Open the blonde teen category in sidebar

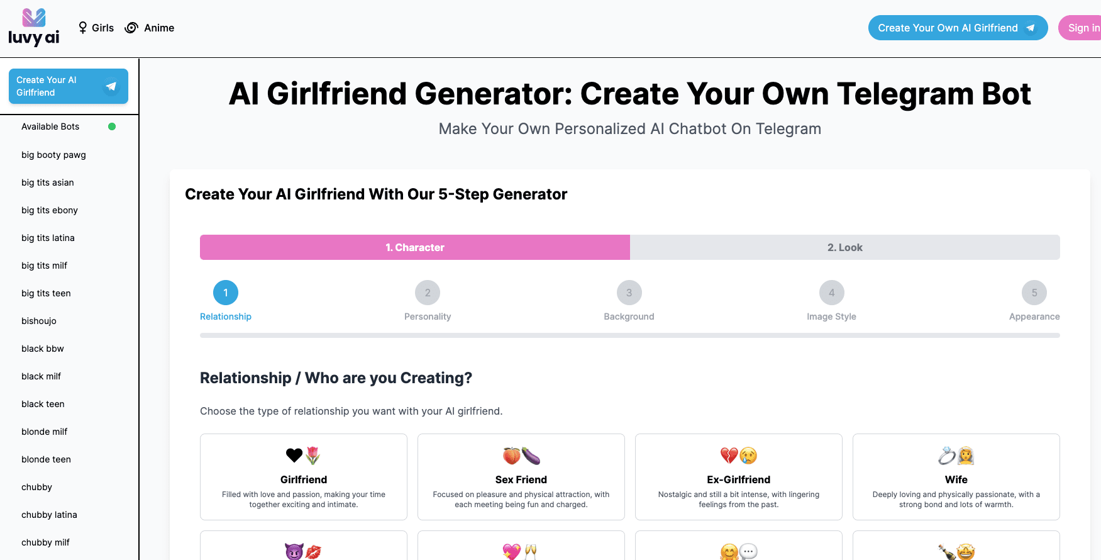(46, 459)
